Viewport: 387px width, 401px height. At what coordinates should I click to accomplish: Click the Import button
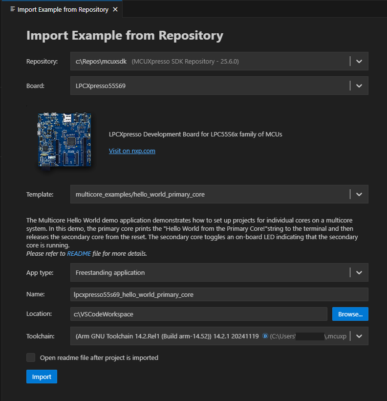click(x=42, y=377)
